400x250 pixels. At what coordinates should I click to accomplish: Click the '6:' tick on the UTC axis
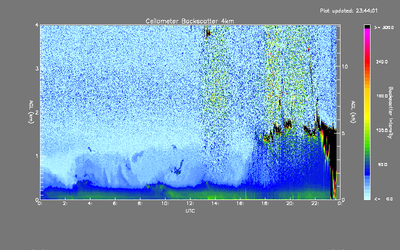115,203
